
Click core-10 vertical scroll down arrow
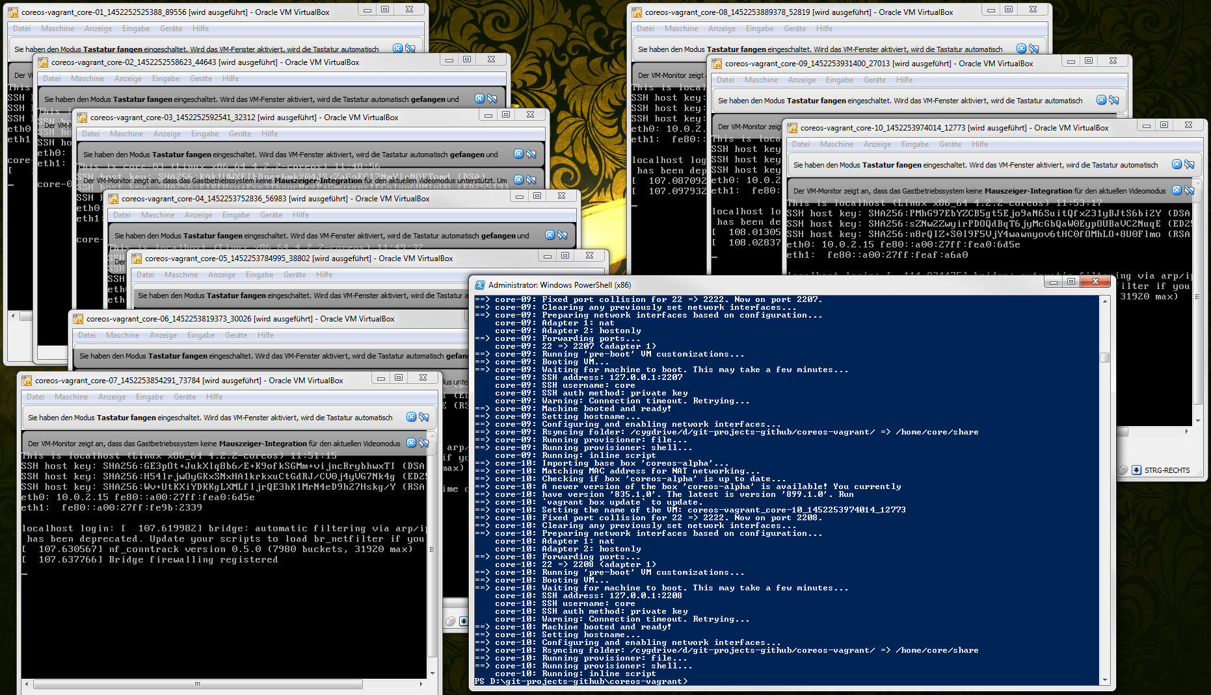1197,421
